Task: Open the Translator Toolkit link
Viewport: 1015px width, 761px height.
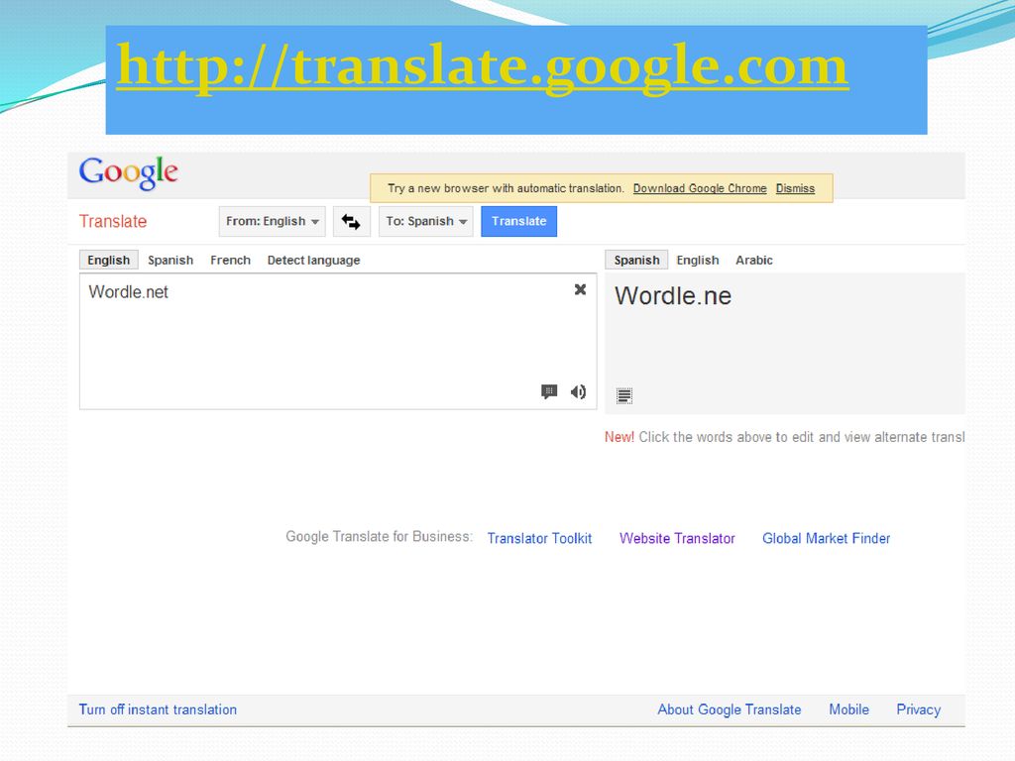Action: coord(539,538)
